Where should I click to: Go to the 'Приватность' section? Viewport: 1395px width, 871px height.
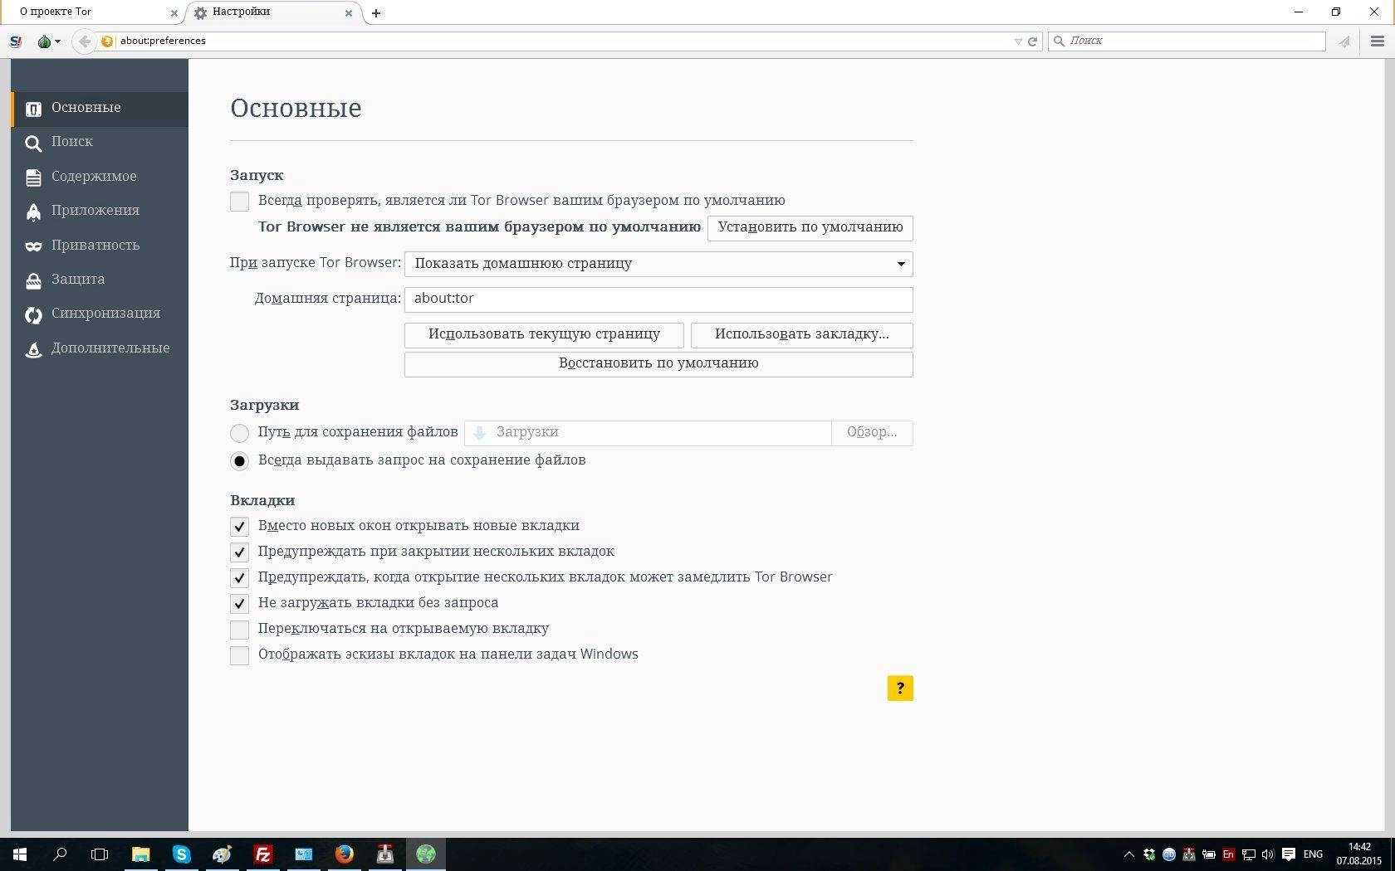tap(100, 246)
